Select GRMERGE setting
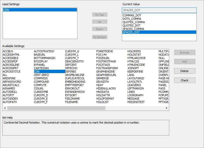The image size is (204, 148). coord(103,78)
